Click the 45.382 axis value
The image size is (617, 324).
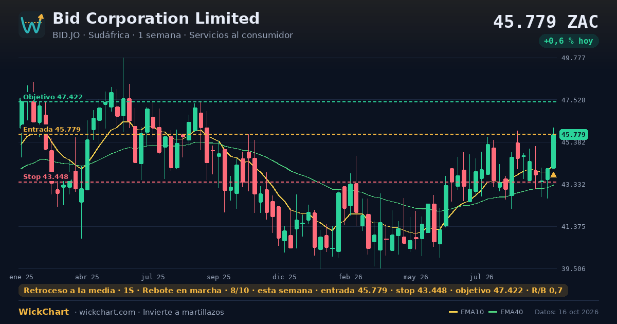(573, 142)
